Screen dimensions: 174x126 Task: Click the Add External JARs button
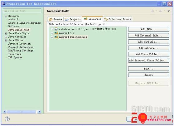point(149,36)
